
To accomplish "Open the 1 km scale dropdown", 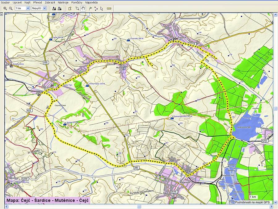I will [28, 8].
